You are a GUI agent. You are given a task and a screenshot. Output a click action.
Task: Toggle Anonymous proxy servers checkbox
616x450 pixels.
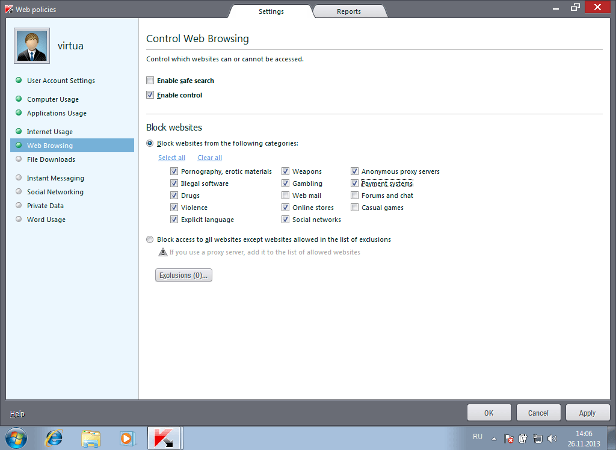(355, 171)
